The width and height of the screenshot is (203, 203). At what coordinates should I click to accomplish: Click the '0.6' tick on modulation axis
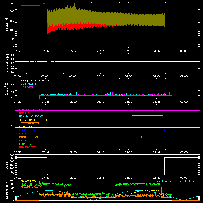coord(12,79)
